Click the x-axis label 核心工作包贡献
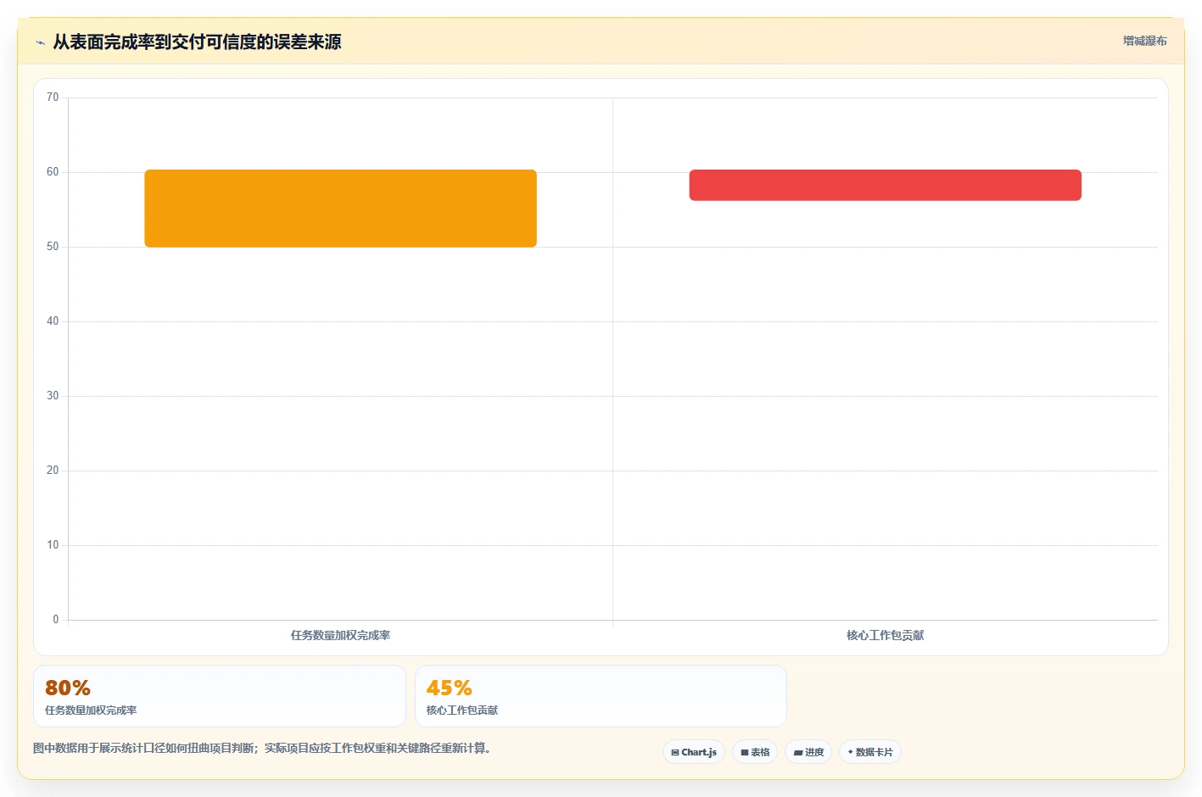1202x797 pixels. click(x=885, y=635)
